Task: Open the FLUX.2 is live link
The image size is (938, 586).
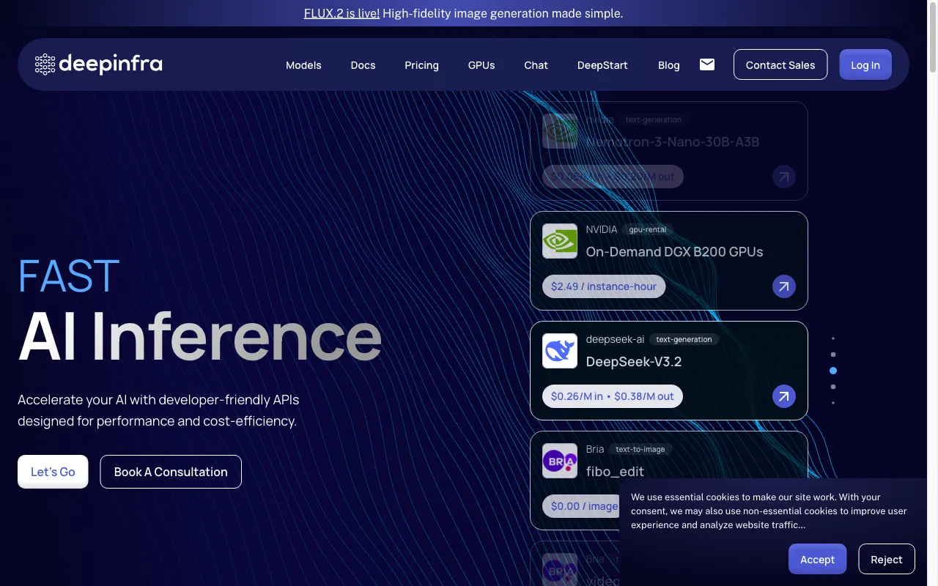Action: [x=341, y=13]
